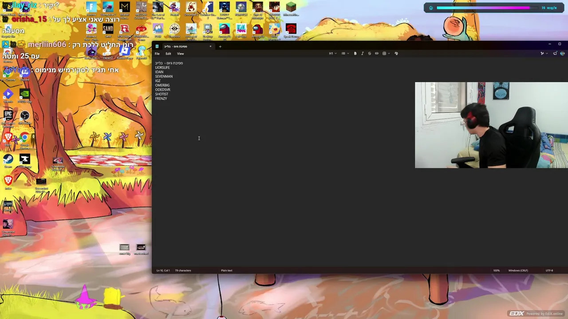Image resolution: width=568 pixels, height=319 pixels.
Task: Click the UTF-8 encoding indicator
Action: [x=549, y=270]
